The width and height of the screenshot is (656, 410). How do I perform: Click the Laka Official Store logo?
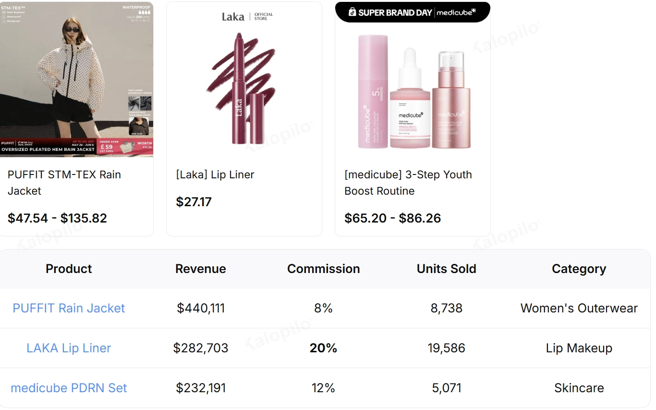247,17
